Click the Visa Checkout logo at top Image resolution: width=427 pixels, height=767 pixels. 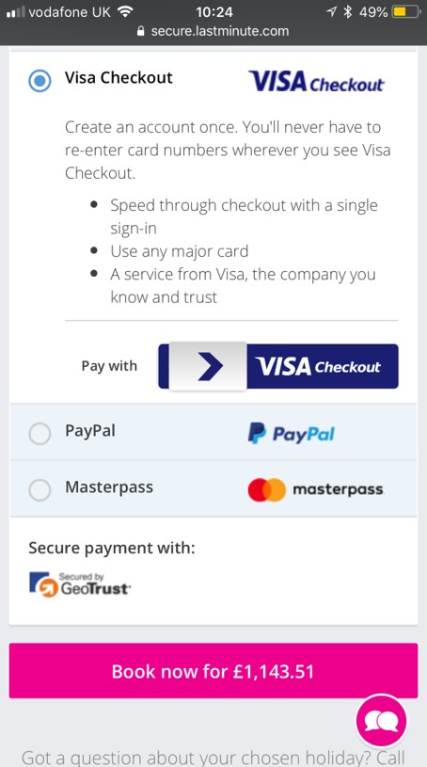point(316,82)
